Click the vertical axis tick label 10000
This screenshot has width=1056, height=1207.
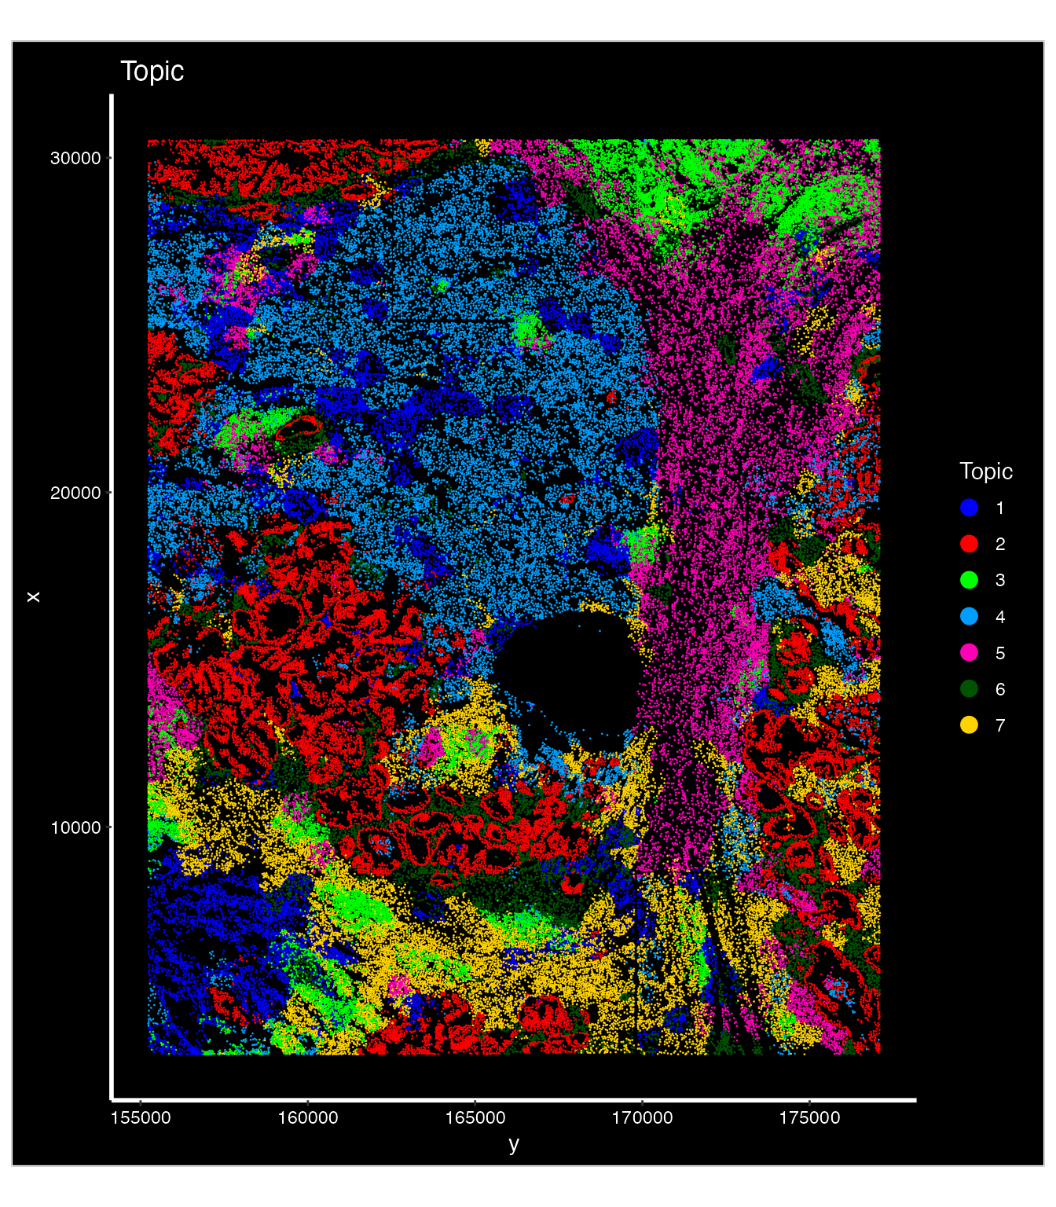click(75, 827)
